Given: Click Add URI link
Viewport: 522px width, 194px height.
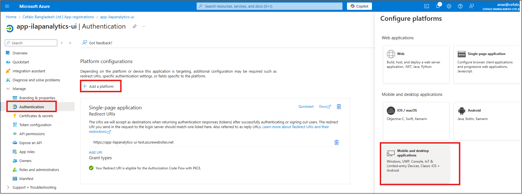Looking at the screenshot, I should (x=95, y=152).
